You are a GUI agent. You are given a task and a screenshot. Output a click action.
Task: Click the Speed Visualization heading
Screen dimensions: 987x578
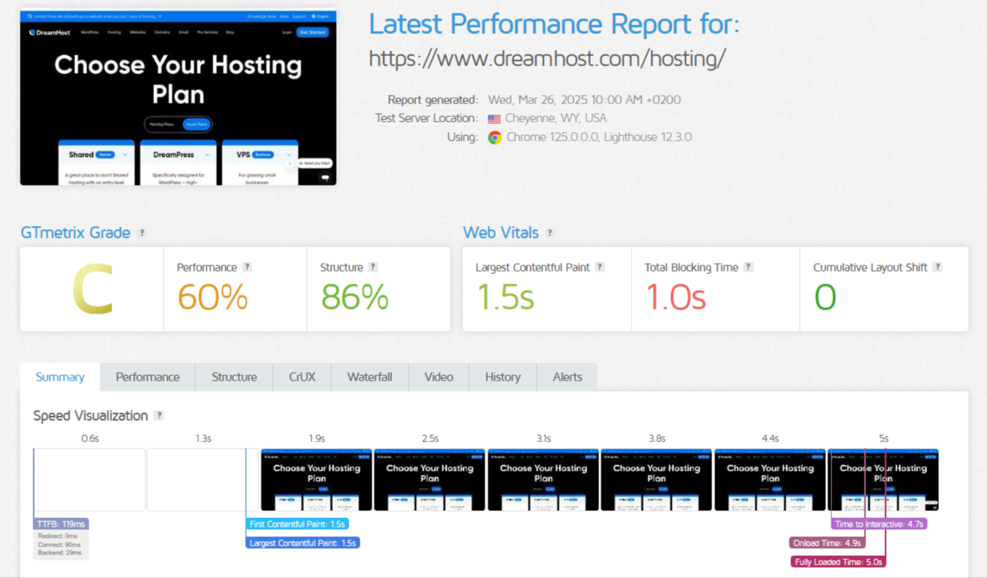click(x=91, y=416)
